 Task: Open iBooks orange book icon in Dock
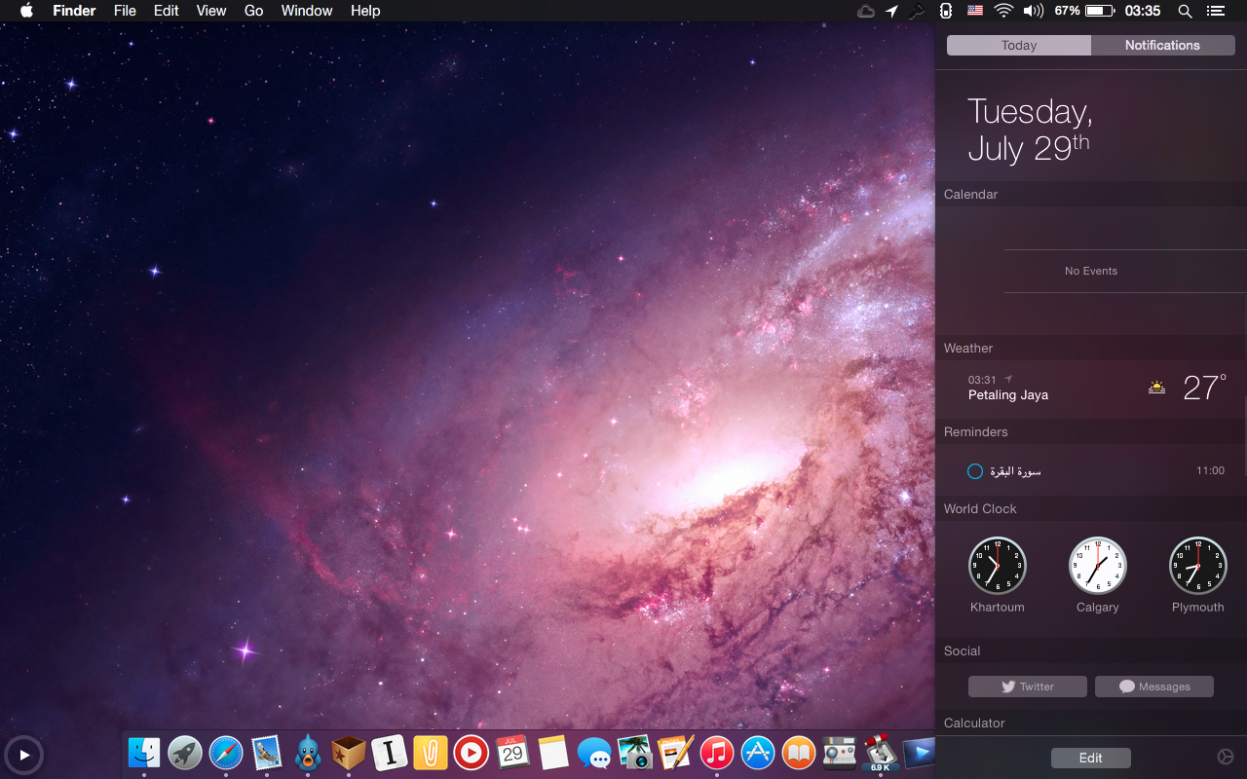click(x=798, y=753)
